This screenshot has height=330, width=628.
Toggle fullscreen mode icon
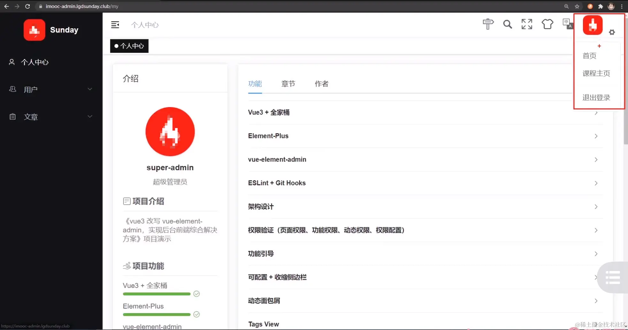(527, 24)
